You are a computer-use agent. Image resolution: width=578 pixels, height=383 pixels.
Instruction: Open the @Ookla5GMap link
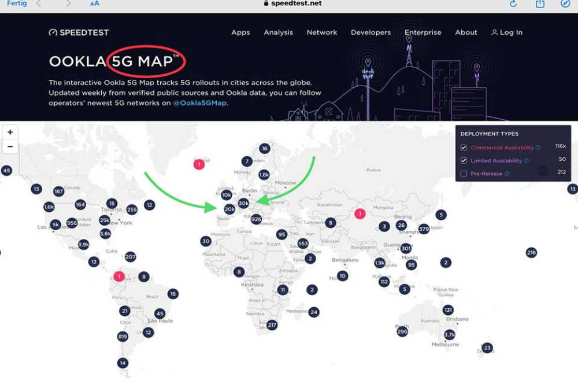[x=200, y=103]
